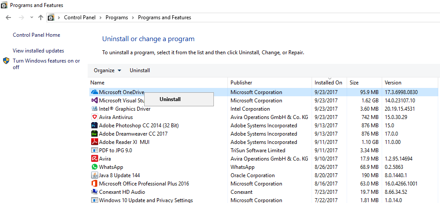This screenshot has width=440, height=203.
Task: Click the Conexant HD Audio icon
Action: pos(94,192)
